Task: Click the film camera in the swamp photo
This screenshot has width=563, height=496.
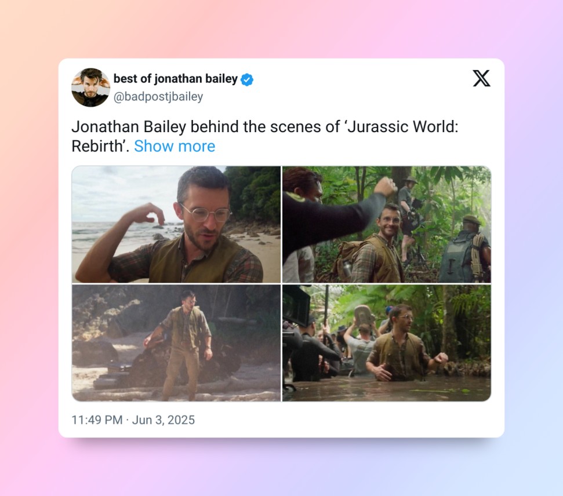Action: pos(296,304)
